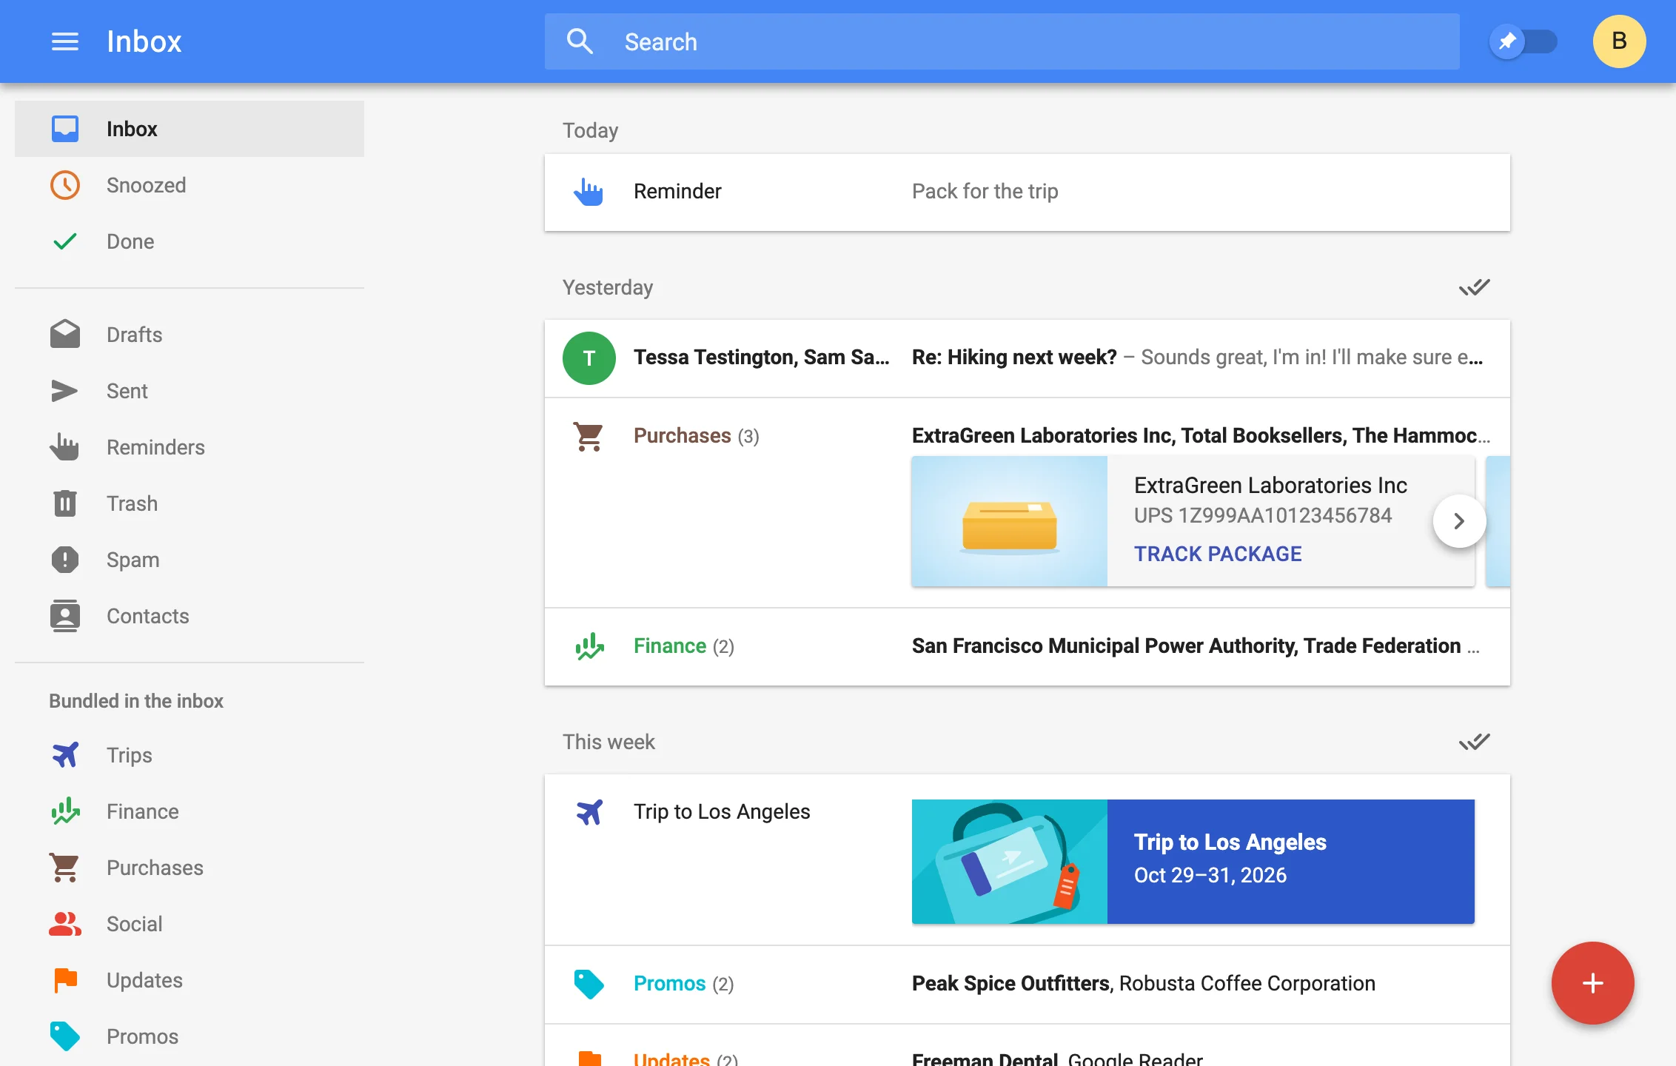1676x1066 pixels.
Task: Click the Sent paper-plane icon
Action: click(x=65, y=391)
